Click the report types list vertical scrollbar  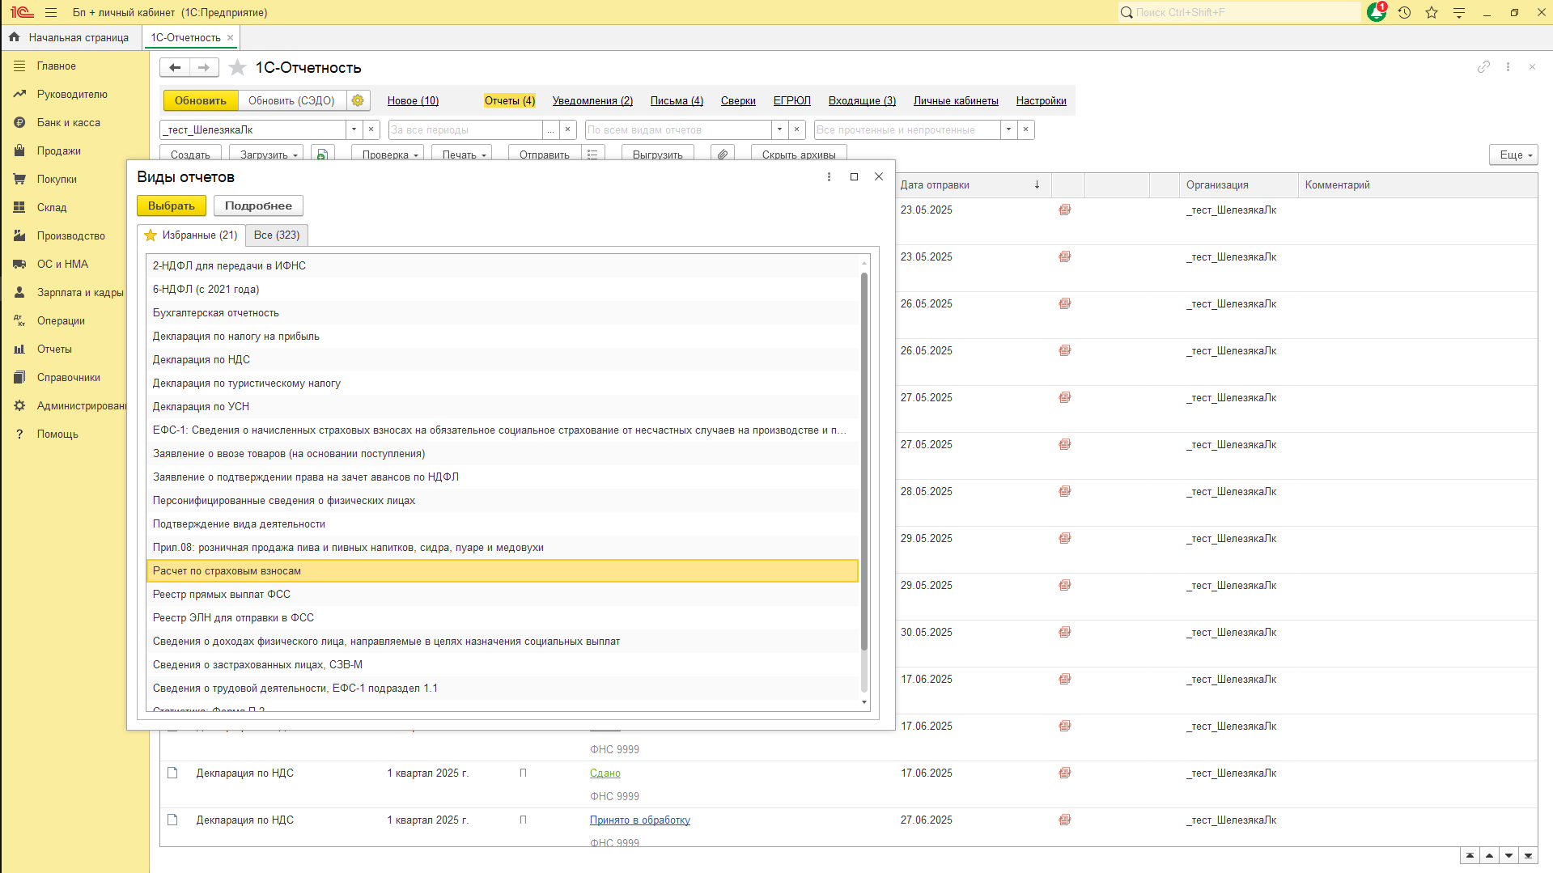[864, 461]
